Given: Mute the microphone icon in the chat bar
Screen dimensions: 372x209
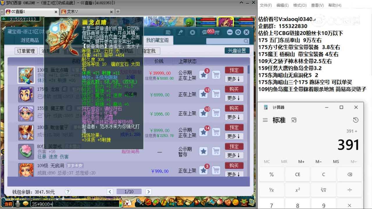Looking at the screenshot, I should tap(17, 203).
